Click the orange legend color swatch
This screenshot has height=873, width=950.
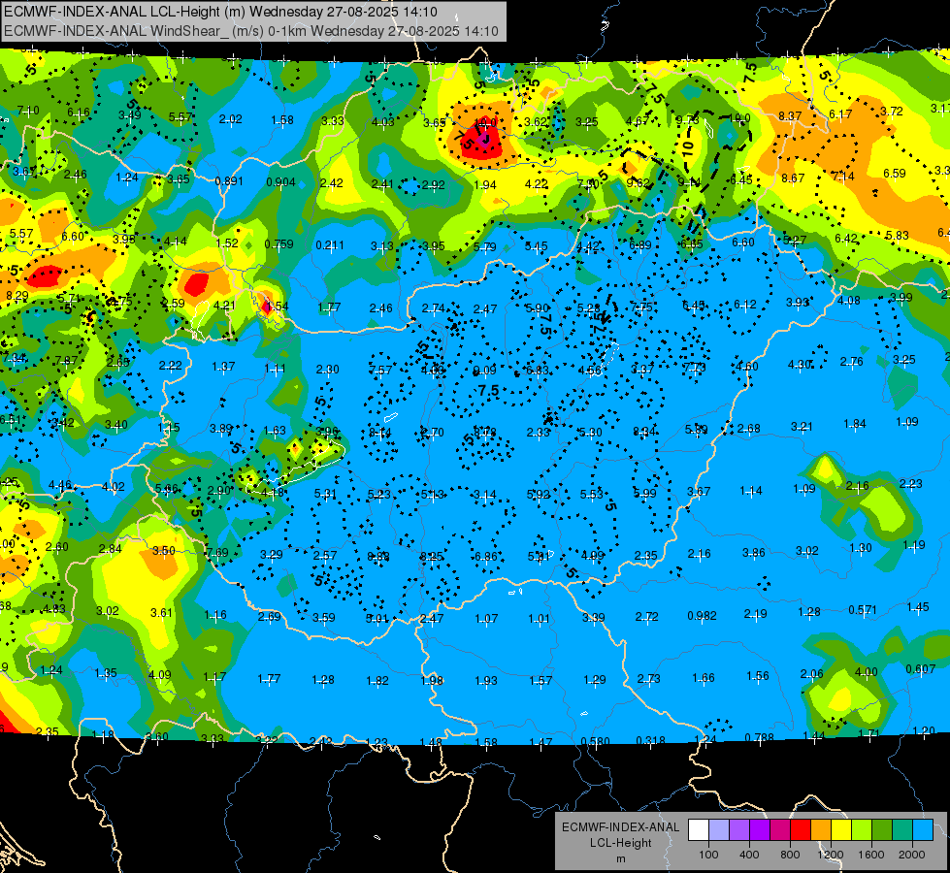click(821, 830)
